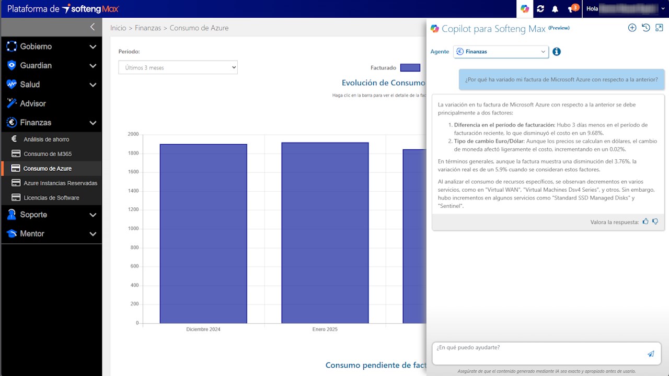Go to Finanzas breadcrumb
Image resolution: width=669 pixels, height=376 pixels.
click(148, 28)
